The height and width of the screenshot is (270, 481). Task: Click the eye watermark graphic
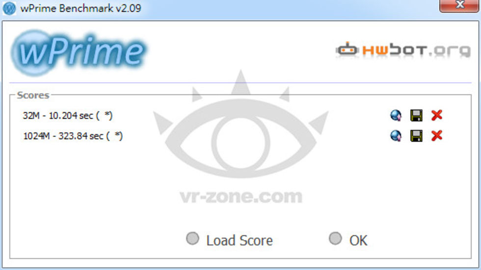coord(241,128)
